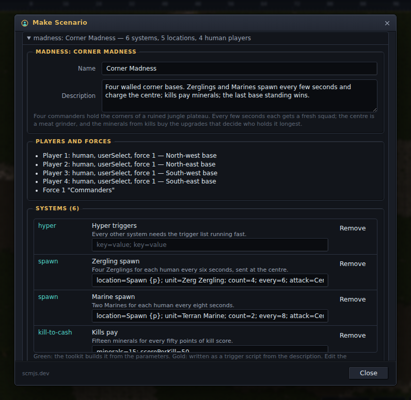Click the Marine spawn title

point(113,297)
